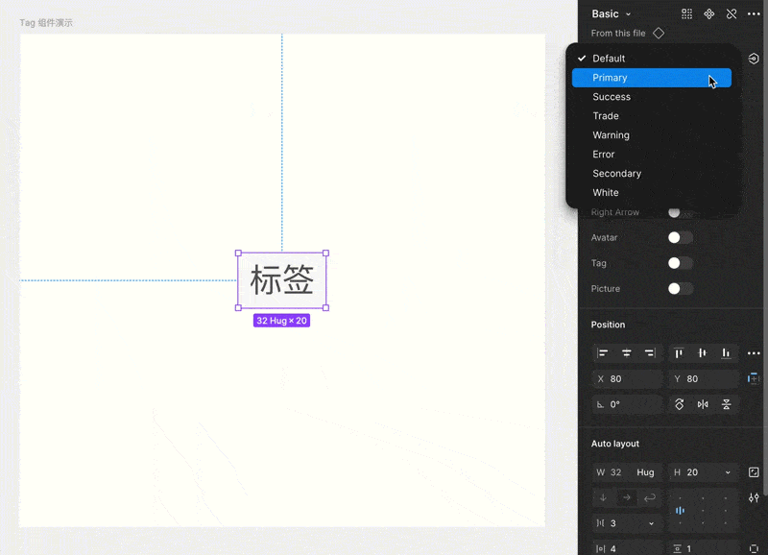The width and height of the screenshot is (768, 555).
Task: Align right icon in Position
Action: [650, 353]
